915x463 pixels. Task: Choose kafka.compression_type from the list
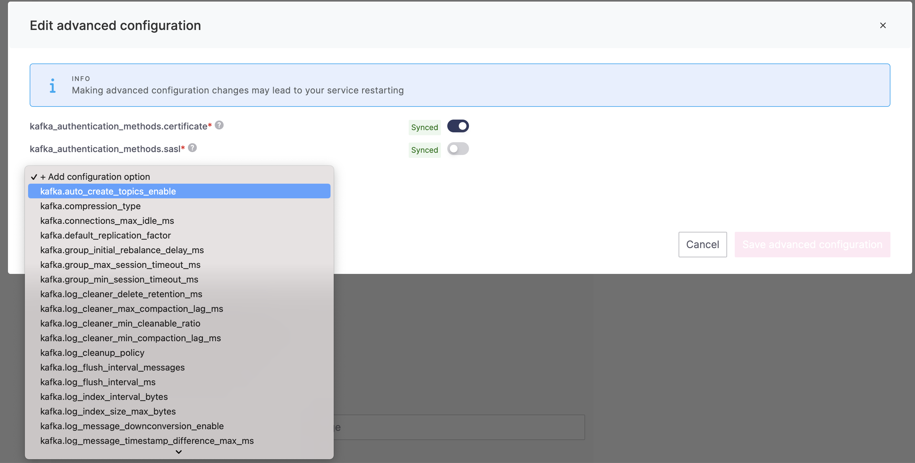pos(90,206)
